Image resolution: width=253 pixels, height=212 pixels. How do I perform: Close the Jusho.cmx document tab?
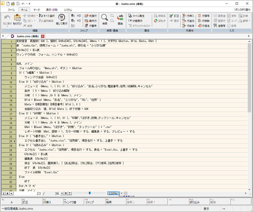pyautogui.click(x=43, y=36)
